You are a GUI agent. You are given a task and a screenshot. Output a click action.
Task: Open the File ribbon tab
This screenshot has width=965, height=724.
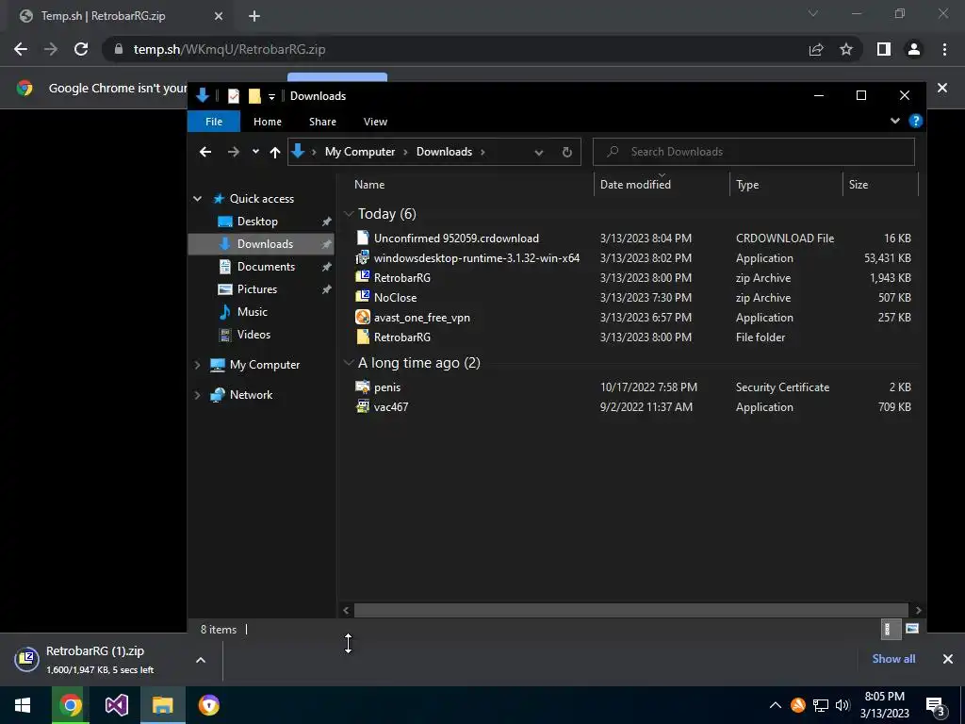214,122
